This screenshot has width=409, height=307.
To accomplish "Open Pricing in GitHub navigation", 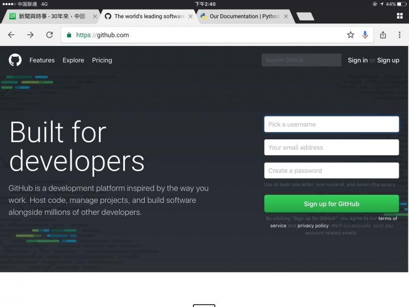I will click(x=102, y=60).
